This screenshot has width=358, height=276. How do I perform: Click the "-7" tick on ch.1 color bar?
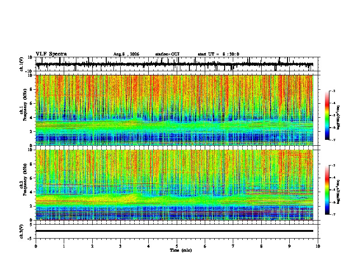tap(333, 140)
